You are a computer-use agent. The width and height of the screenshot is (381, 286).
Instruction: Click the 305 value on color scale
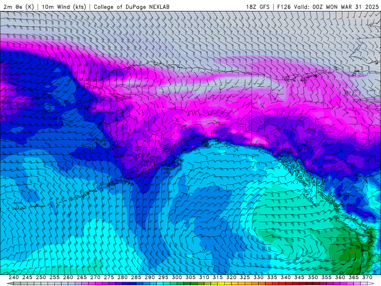coord(190,277)
